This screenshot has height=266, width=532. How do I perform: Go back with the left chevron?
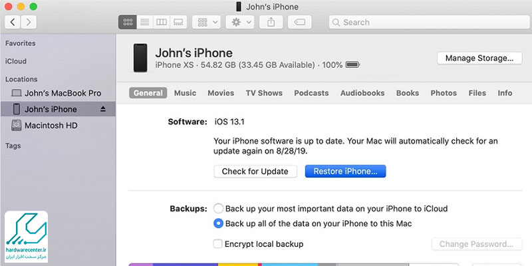click(13, 23)
